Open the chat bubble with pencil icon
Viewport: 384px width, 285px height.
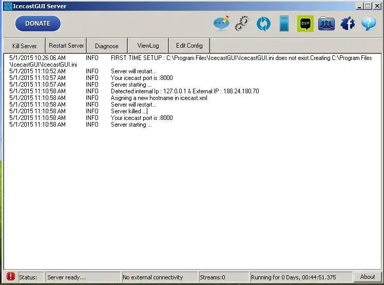tap(221, 24)
